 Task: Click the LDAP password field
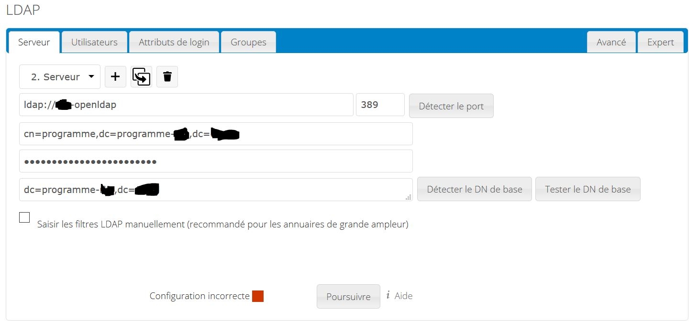(216, 161)
